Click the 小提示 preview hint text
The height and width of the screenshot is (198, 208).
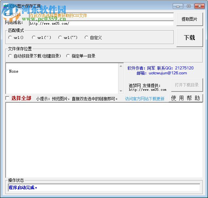click(x=77, y=99)
